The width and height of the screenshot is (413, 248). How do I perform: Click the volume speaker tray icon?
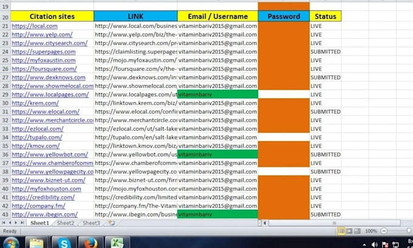pyautogui.click(x=374, y=244)
